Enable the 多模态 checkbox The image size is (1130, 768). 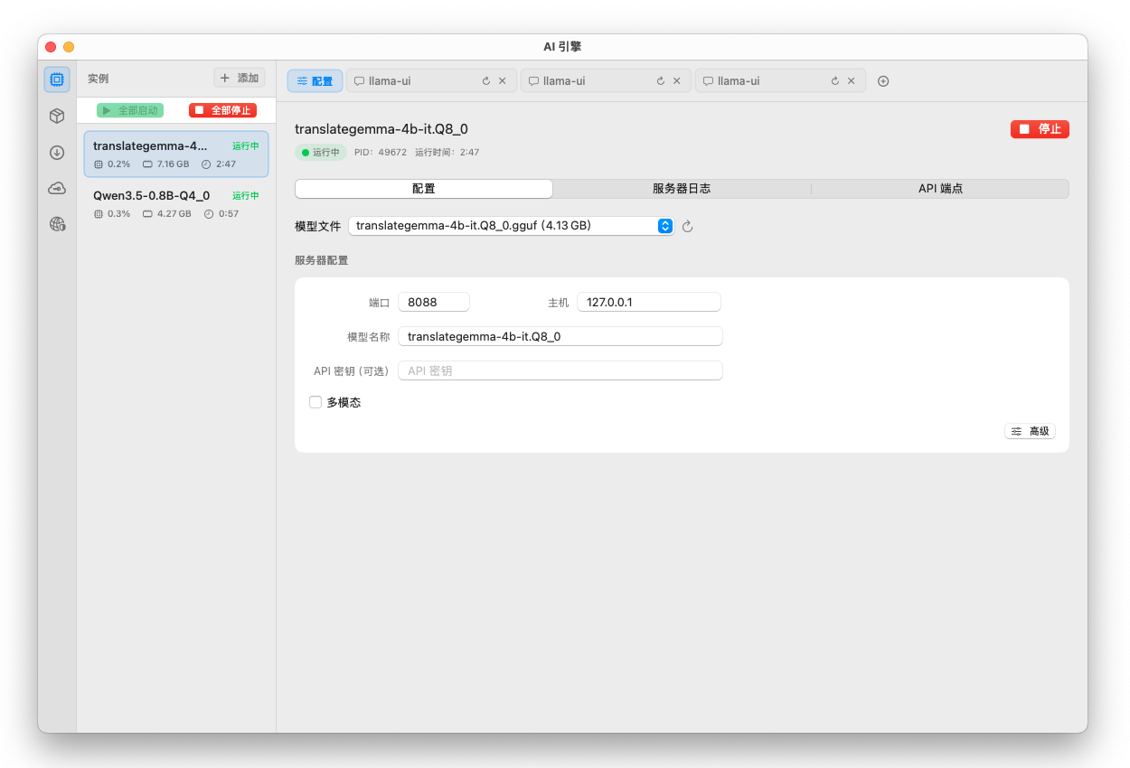[x=315, y=402]
